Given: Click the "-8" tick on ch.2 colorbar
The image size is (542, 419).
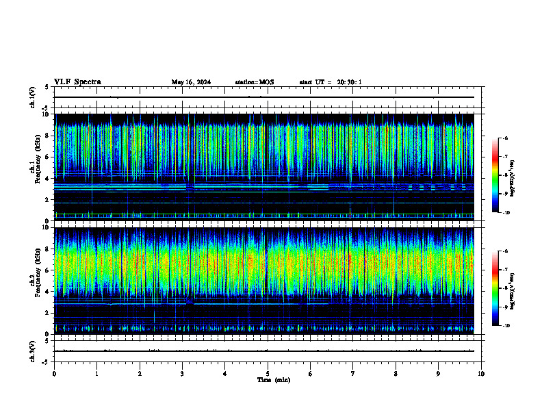Looking at the screenshot, I should coord(505,288).
